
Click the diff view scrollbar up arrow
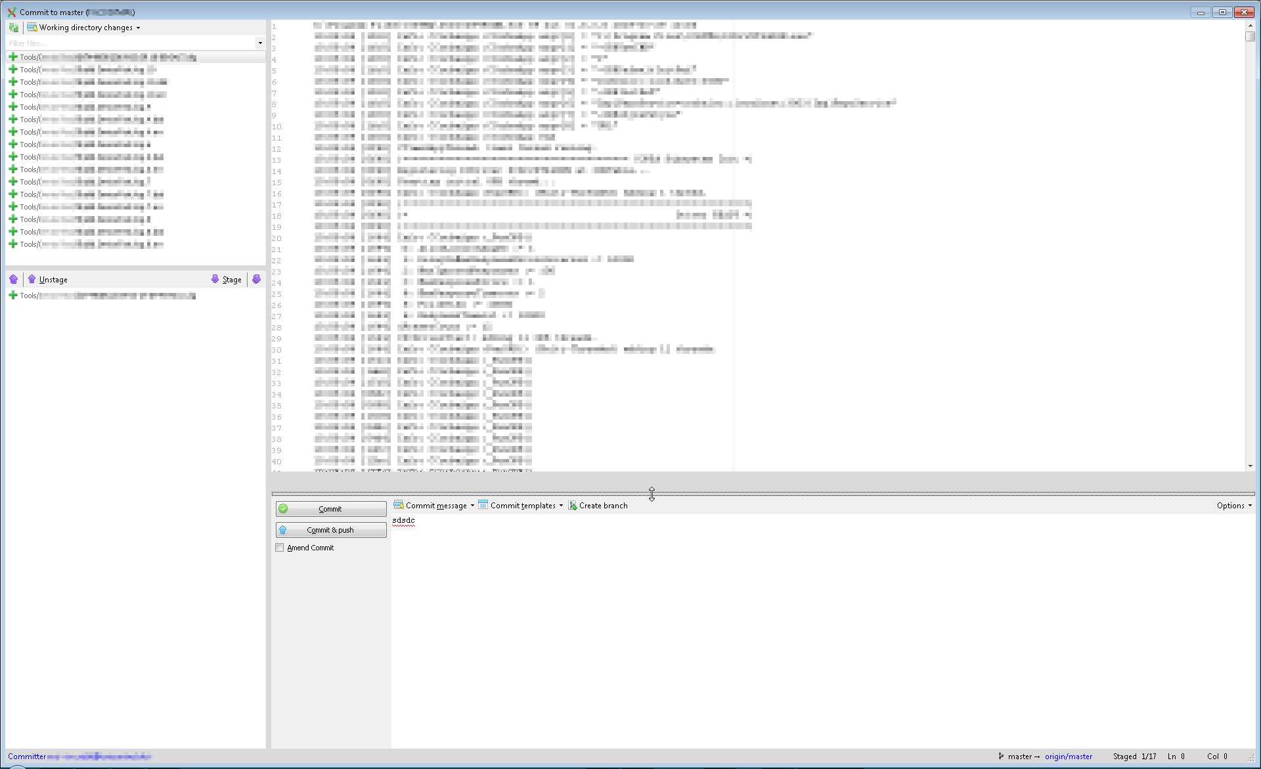pyautogui.click(x=1250, y=25)
